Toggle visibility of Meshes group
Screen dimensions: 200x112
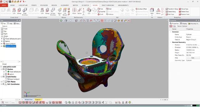[3, 69]
